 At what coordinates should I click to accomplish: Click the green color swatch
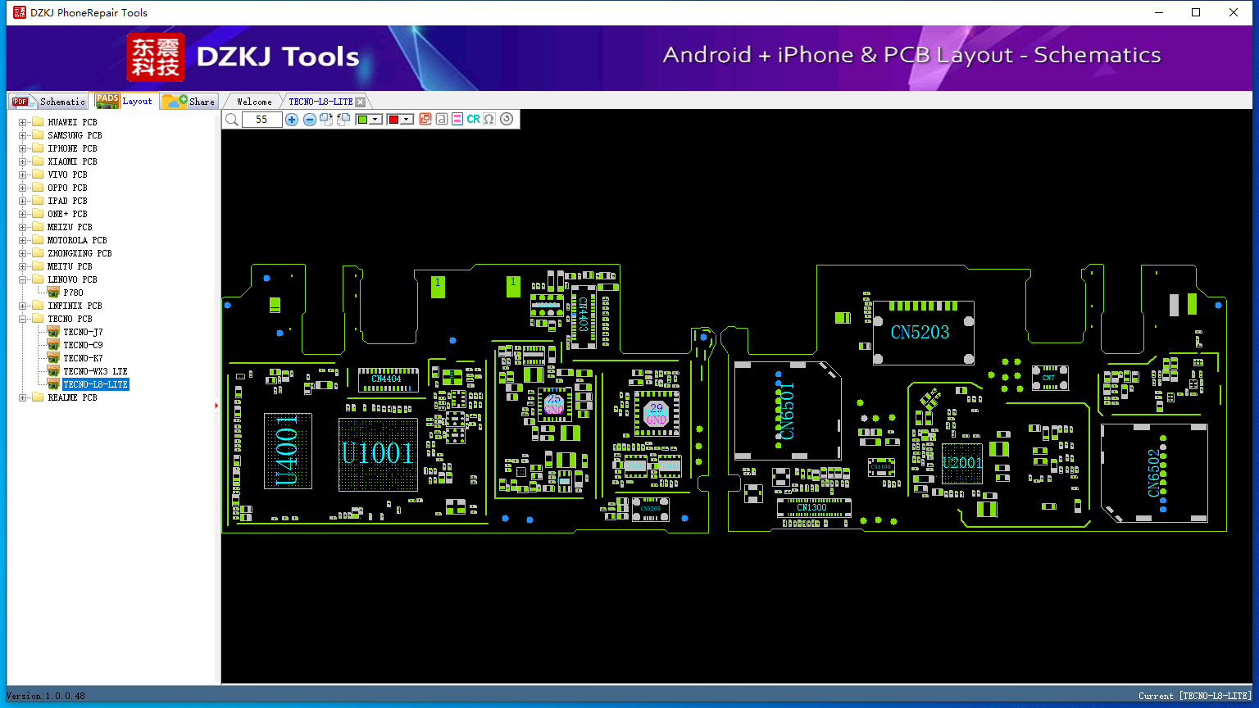(x=363, y=120)
